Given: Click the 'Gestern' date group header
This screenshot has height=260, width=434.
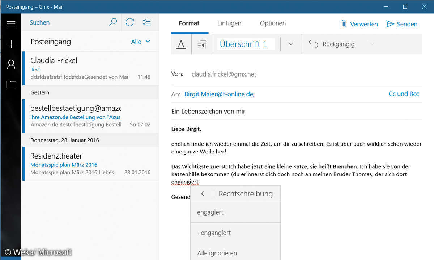Looking at the screenshot, I should 90,92.
